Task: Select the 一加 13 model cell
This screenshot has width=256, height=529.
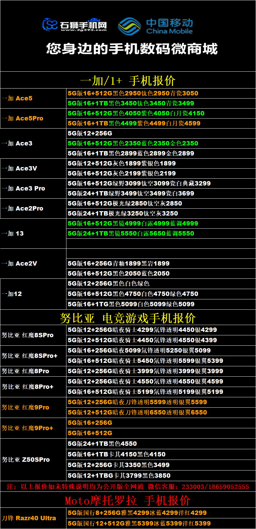Action: coord(33,233)
